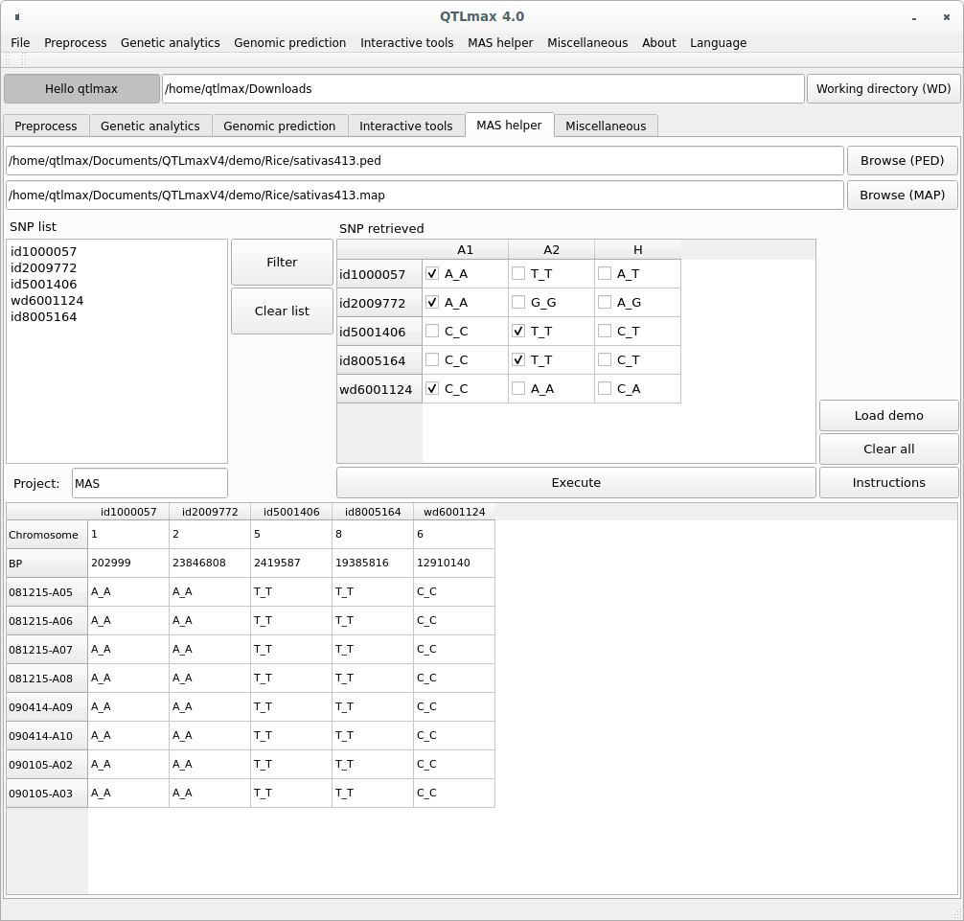Tick the A_A checkbox for wd6001124

(x=518, y=389)
